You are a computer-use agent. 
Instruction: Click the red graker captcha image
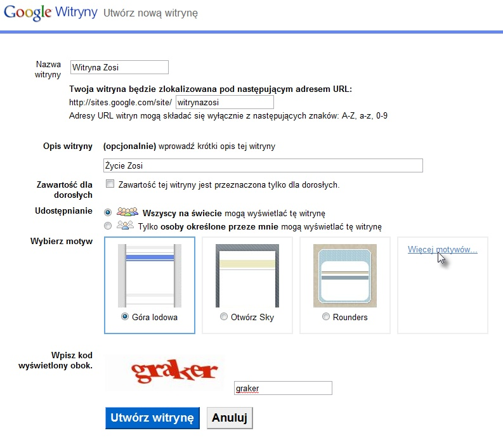click(x=174, y=371)
